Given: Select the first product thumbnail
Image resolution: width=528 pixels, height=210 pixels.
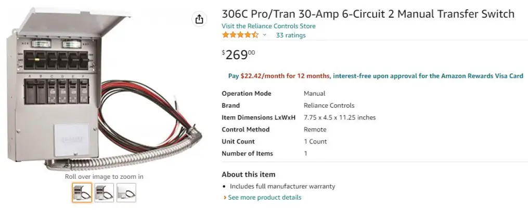Looking at the screenshot, I should click(82, 193).
